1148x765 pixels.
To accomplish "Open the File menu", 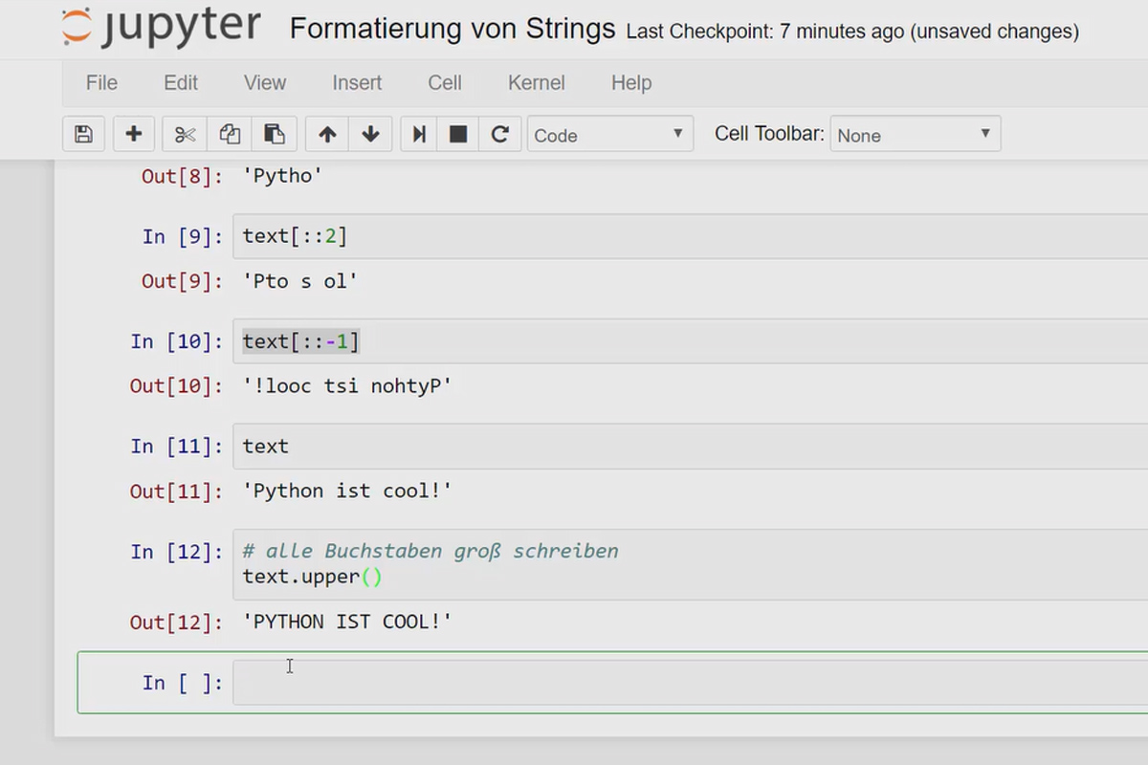I will tap(101, 83).
